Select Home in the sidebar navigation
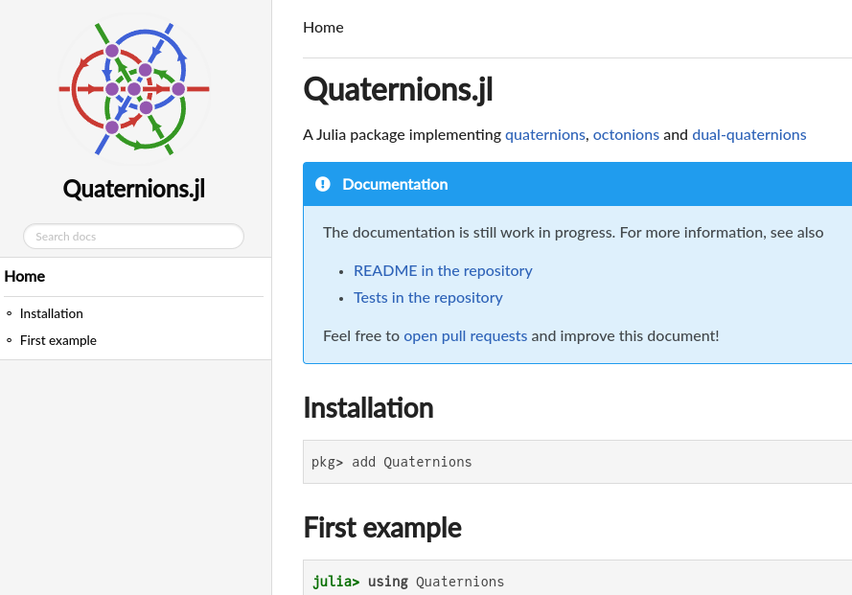 pyautogui.click(x=25, y=276)
